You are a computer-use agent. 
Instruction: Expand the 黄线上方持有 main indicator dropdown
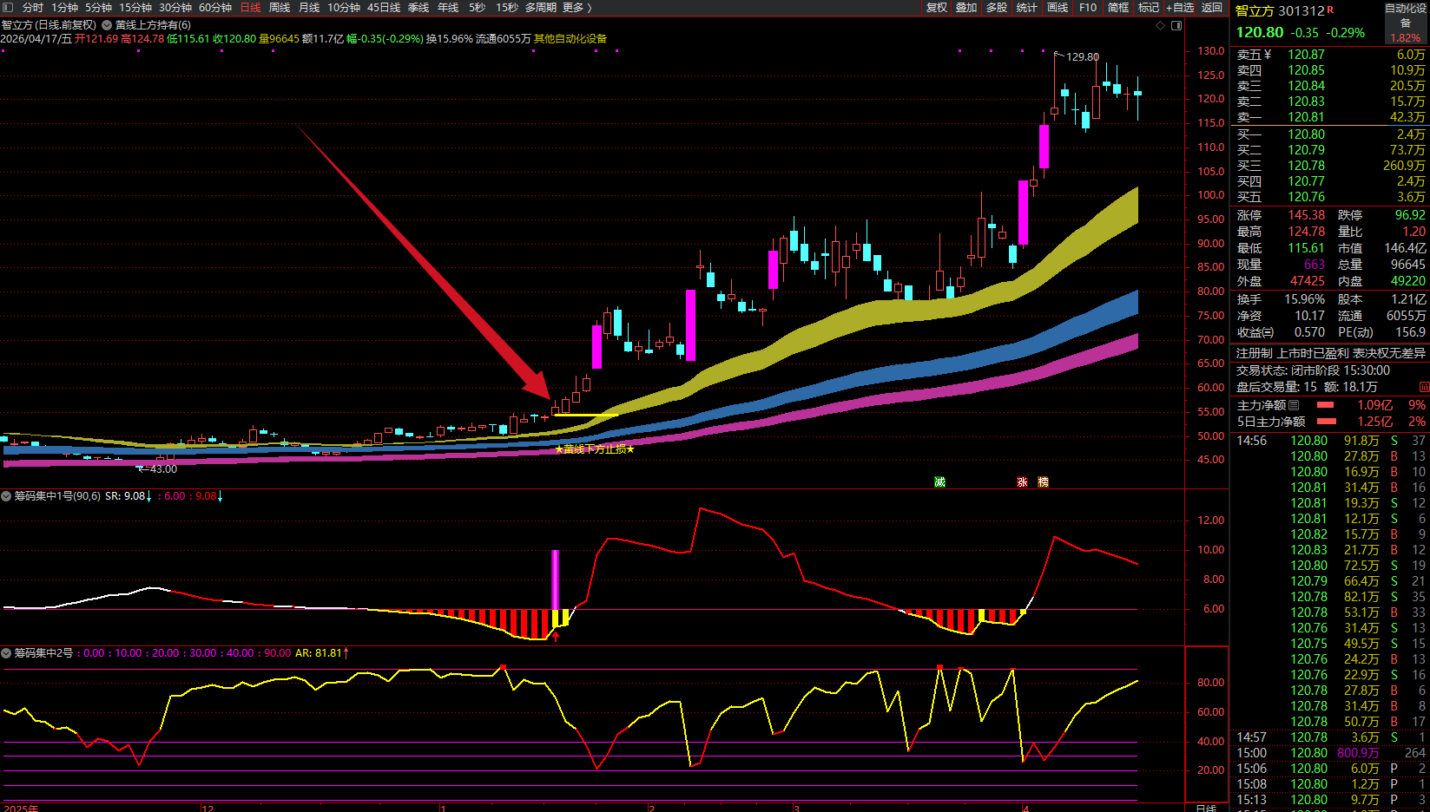point(107,25)
